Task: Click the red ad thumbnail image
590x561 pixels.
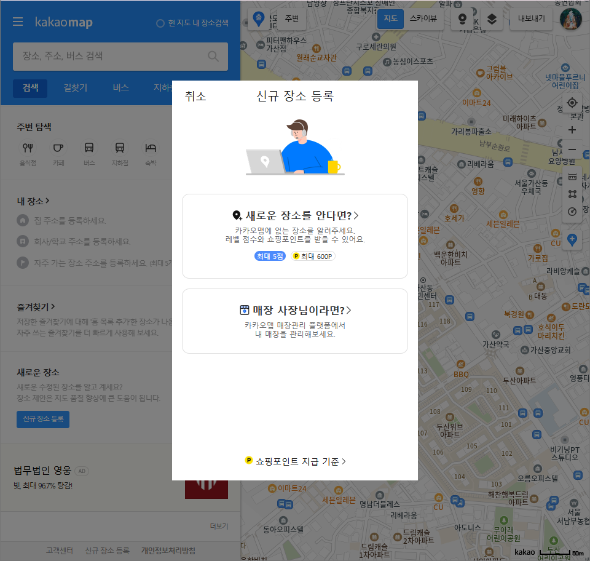Action: tap(206, 490)
